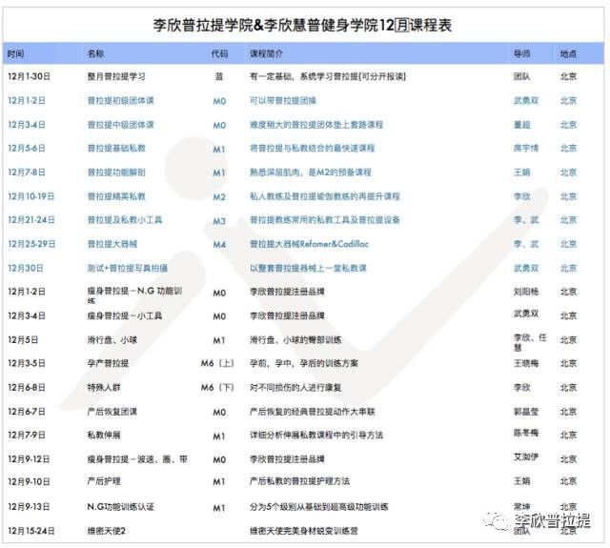610x548 pixels.
Task: Click the instructor name 席宇情
Action: 526,148
